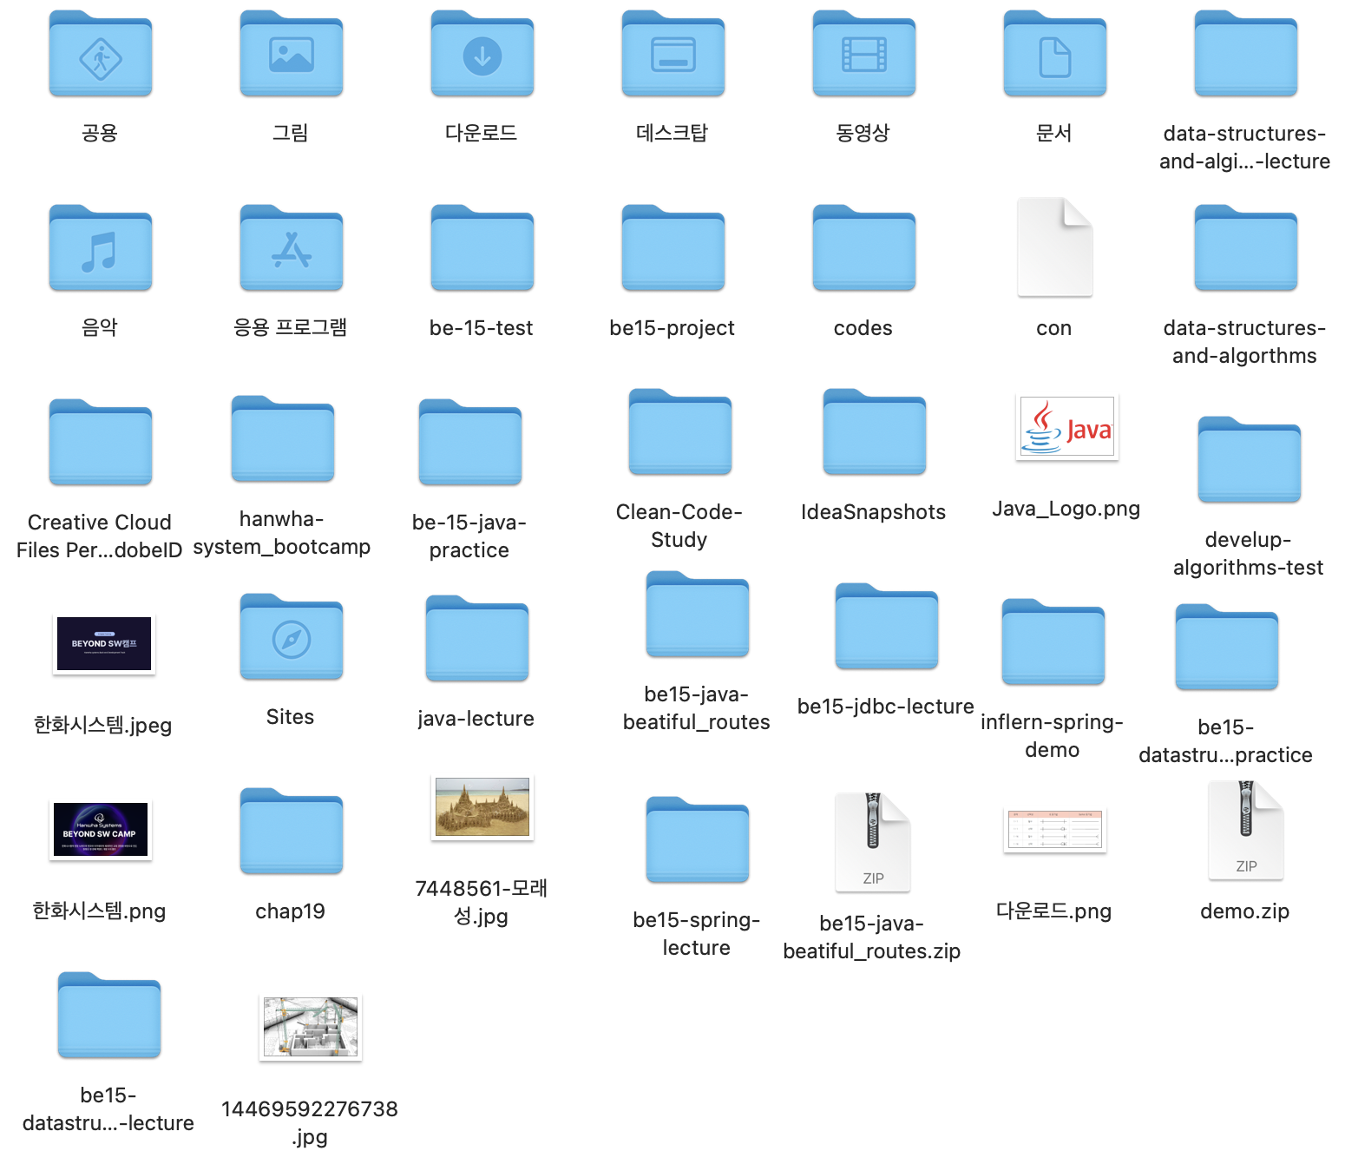The image size is (1345, 1151).
Task: Select the 14469592276738.jpg image thumbnail
Action: [x=311, y=1028]
